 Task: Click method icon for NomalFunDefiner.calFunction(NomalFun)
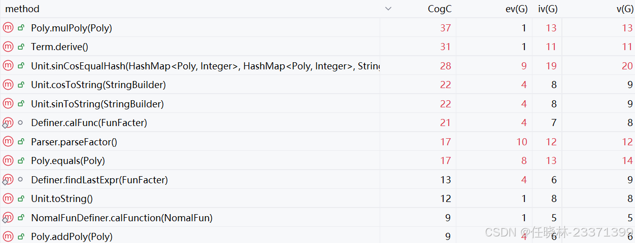point(8,218)
